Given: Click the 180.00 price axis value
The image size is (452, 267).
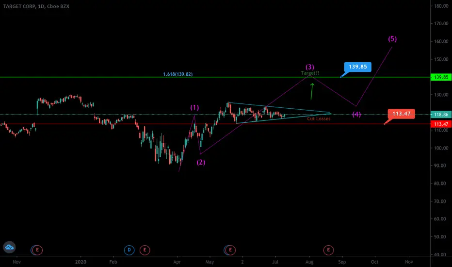Looking at the screenshot, I should pyautogui.click(x=441, y=6).
